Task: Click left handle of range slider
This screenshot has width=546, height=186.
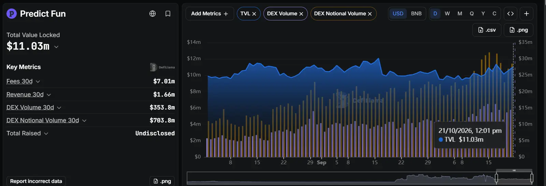Action: [497, 177]
